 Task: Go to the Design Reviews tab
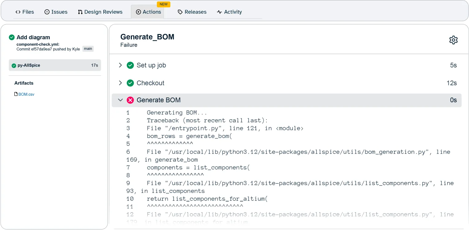100,12
